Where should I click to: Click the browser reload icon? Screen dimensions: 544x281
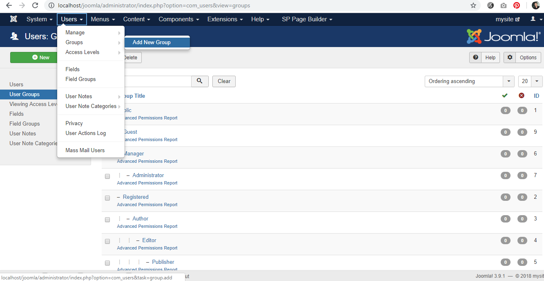35,6
